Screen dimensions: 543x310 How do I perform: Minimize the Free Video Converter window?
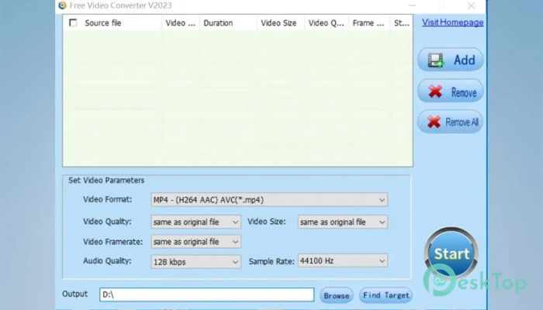tap(412, 5)
